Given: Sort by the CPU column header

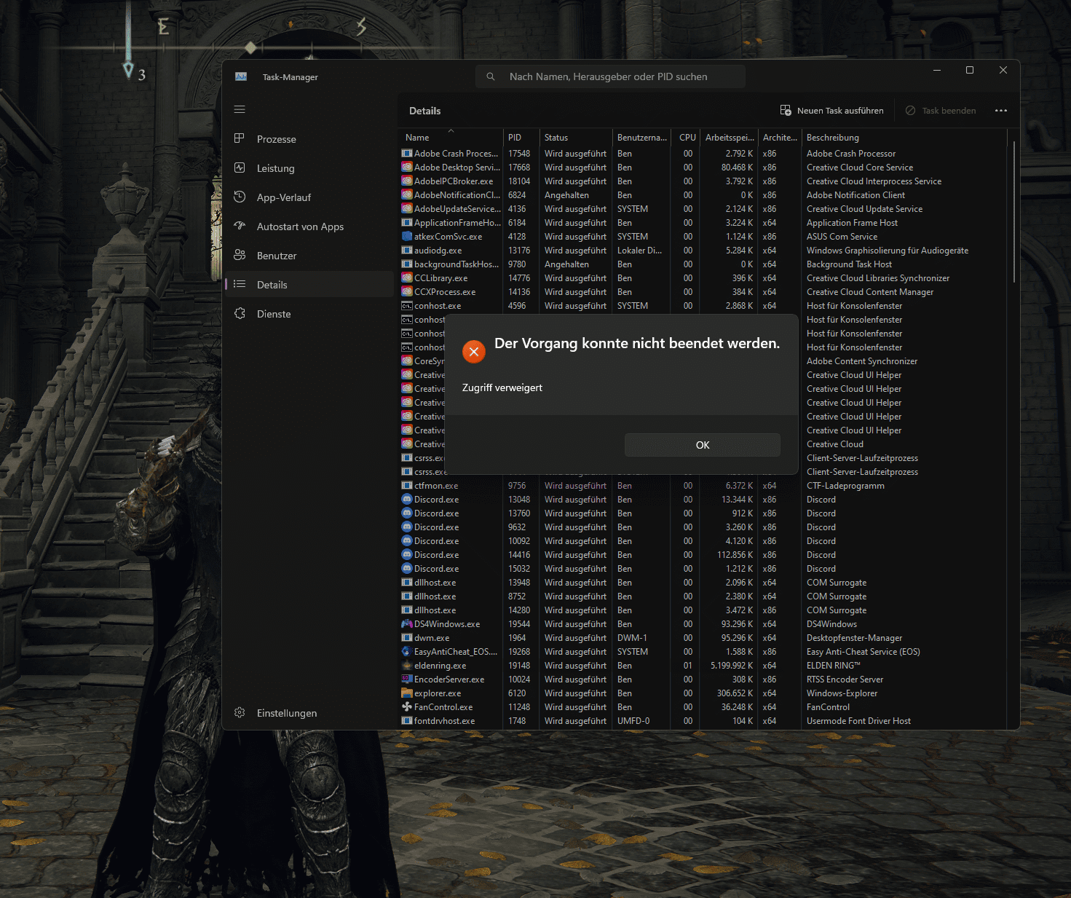Looking at the screenshot, I should tap(685, 138).
